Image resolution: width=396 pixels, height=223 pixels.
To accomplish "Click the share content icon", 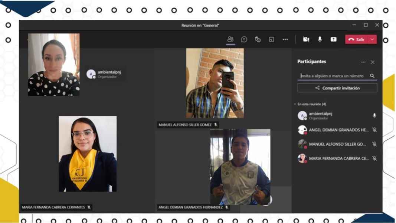I will pyautogui.click(x=333, y=39).
